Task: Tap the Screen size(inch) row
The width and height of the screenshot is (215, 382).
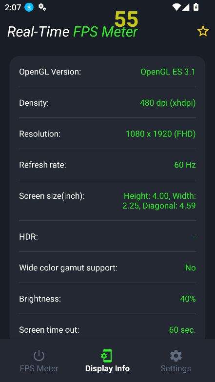Action: point(107,201)
